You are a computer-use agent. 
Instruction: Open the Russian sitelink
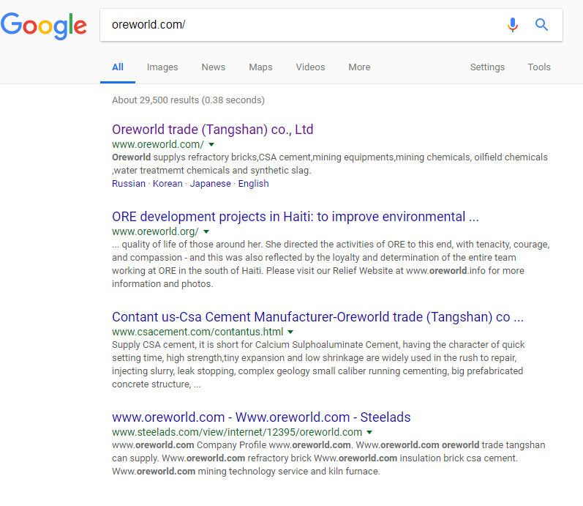pos(129,184)
